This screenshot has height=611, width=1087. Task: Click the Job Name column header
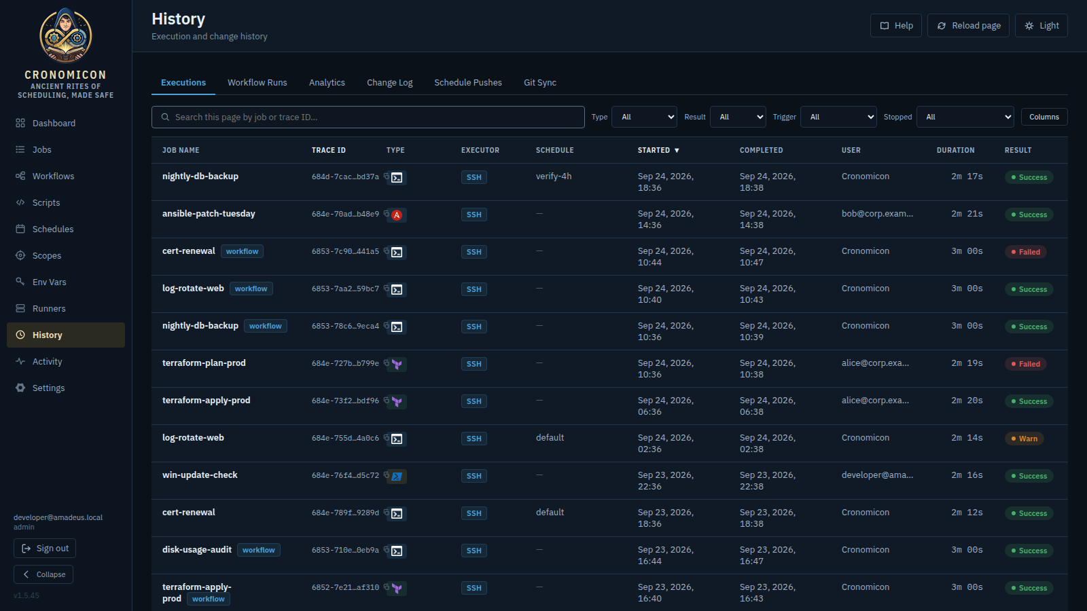(x=181, y=150)
